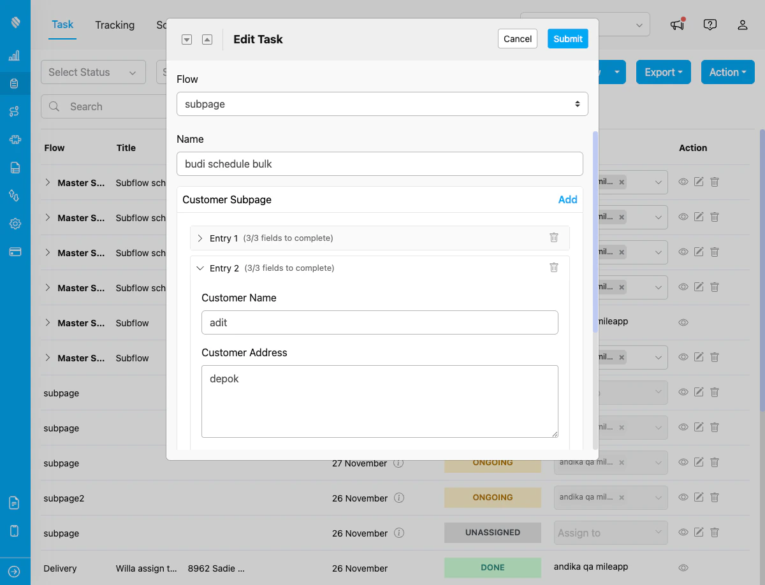This screenshot has height=585, width=765.
Task: Click inside the Customer Name field
Action: 379,322
